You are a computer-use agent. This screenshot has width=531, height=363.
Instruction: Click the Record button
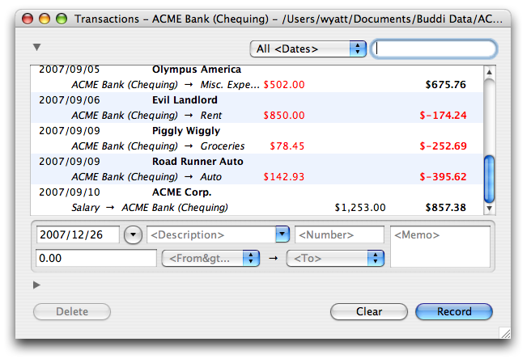(x=454, y=311)
